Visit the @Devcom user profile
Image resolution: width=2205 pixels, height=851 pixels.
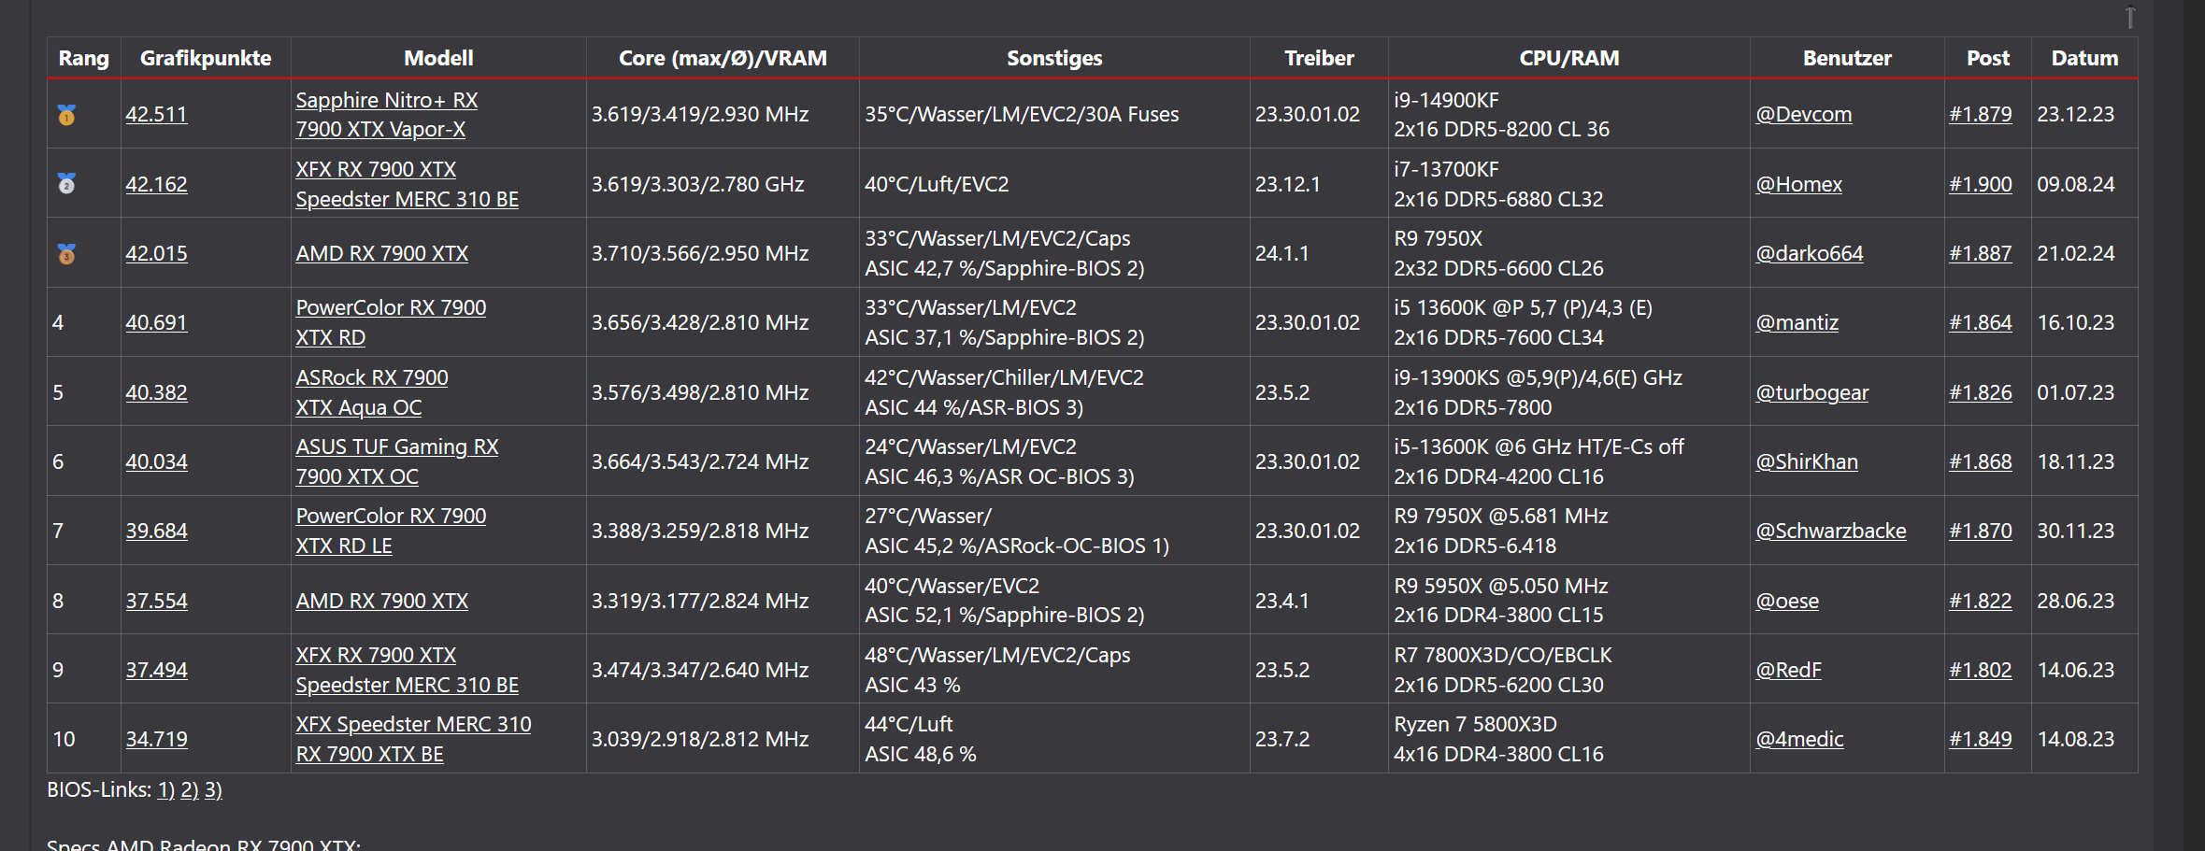pyautogui.click(x=1803, y=114)
